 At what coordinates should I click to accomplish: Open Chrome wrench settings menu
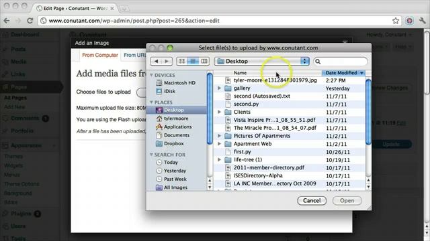(x=422, y=21)
